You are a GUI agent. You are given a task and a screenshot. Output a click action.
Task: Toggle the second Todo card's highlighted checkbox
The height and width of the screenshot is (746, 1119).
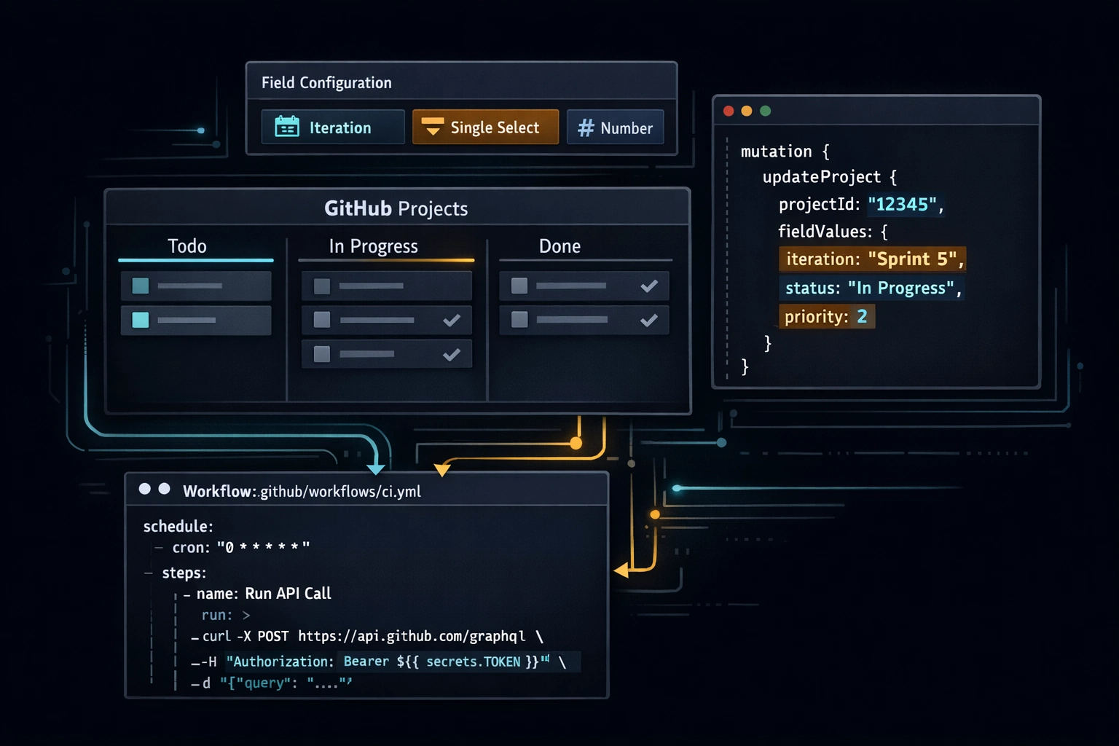pyautogui.click(x=141, y=320)
